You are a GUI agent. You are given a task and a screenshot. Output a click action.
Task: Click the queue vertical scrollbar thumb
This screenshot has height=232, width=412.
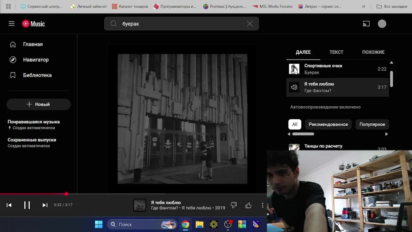click(x=391, y=79)
